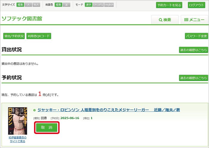Open the 検索 search tab with magnifier icon
The image size is (209, 148).
[x=165, y=20]
